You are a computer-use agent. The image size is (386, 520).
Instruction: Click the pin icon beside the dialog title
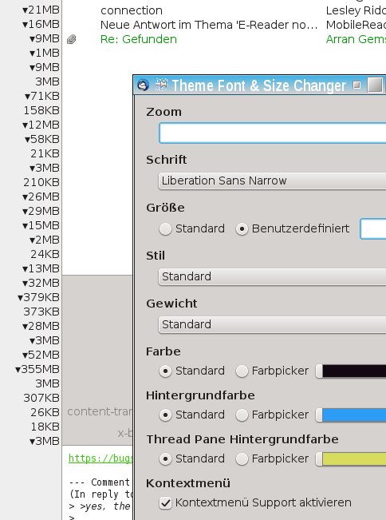(161, 85)
